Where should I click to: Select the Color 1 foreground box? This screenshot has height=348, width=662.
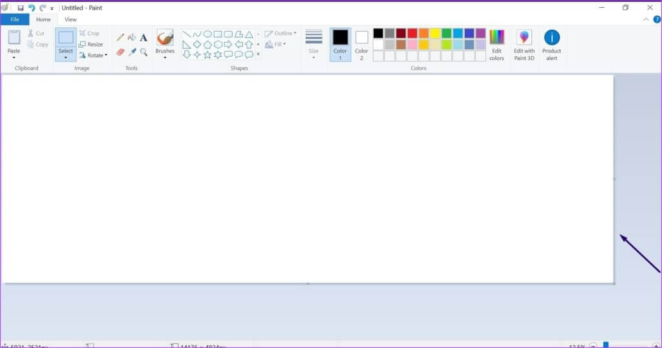(340, 45)
